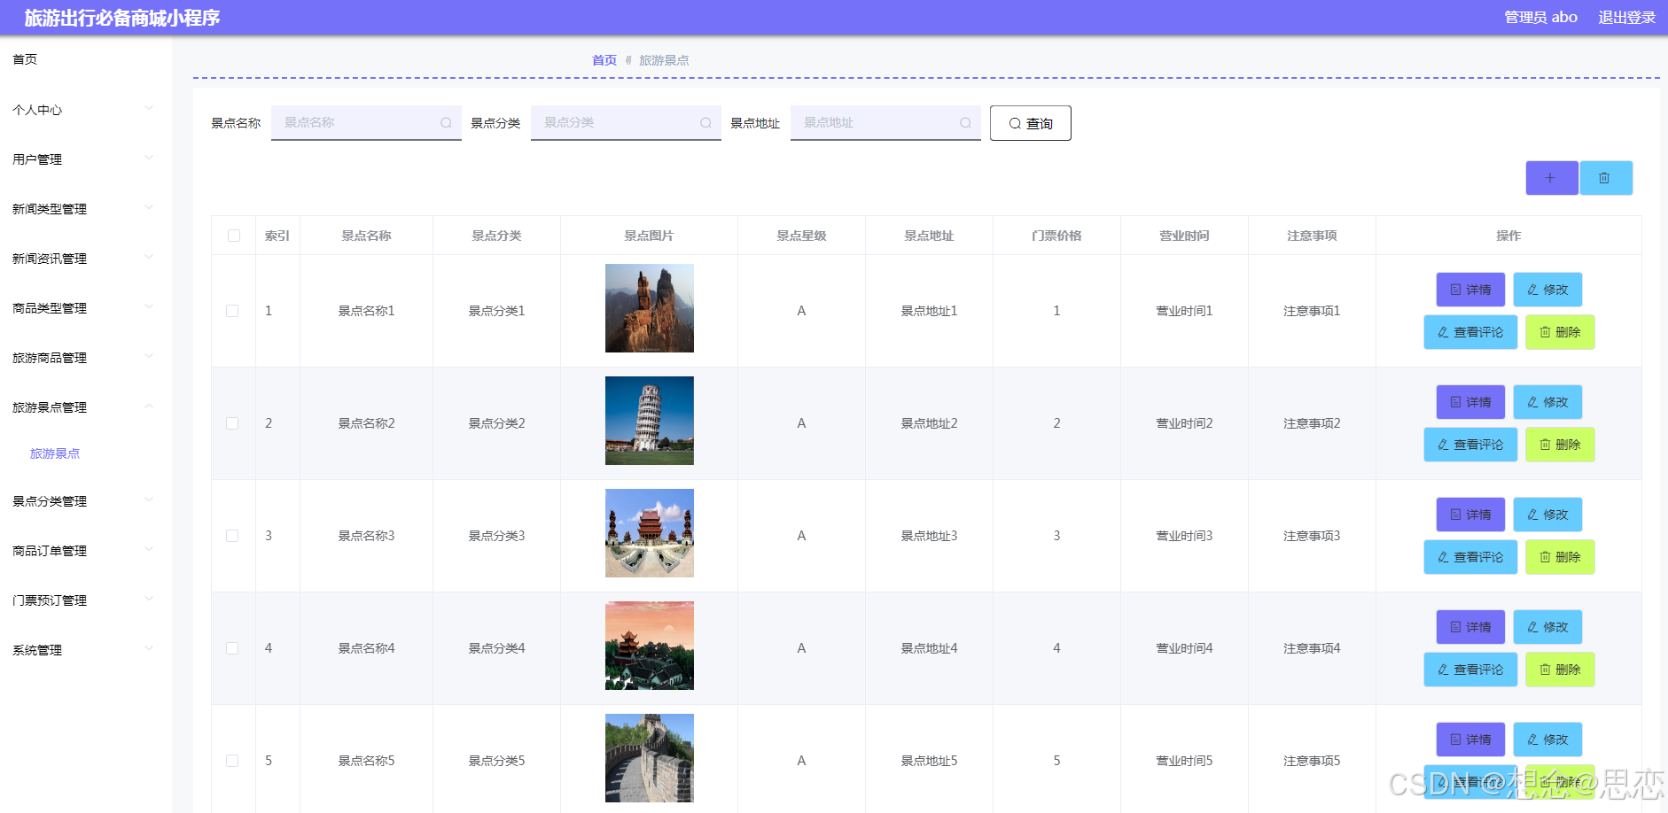The height and width of the screenshot is (813, 1668).
Task: Click the 景点星级 column header
Action: pos(801,236)
